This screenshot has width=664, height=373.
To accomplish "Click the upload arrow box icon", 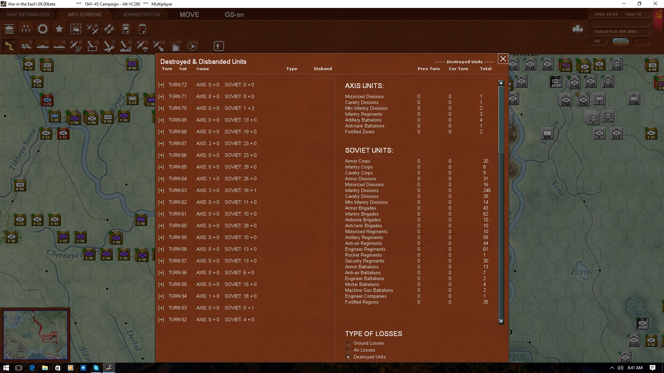I will point(219,46).
